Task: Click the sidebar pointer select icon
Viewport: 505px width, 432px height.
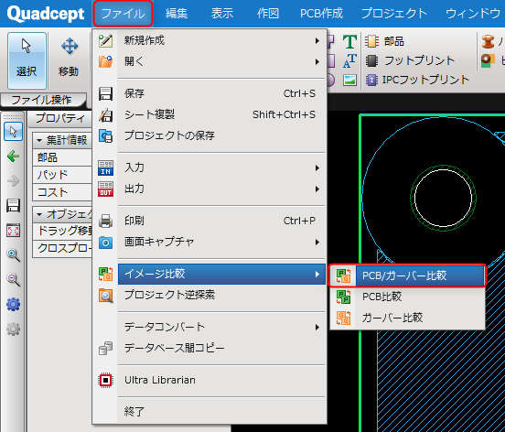Action: (13, 132)
